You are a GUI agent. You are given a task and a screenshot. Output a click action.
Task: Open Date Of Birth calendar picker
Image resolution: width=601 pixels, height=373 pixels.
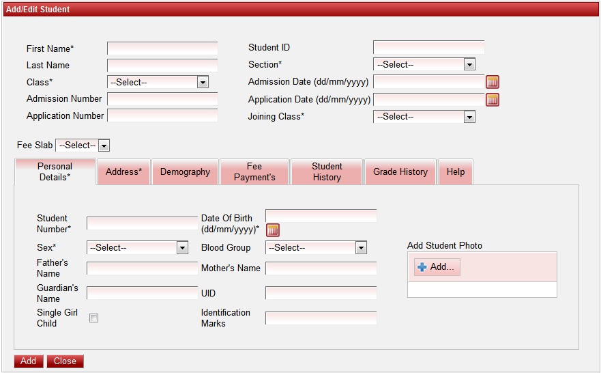click(272, 230)
